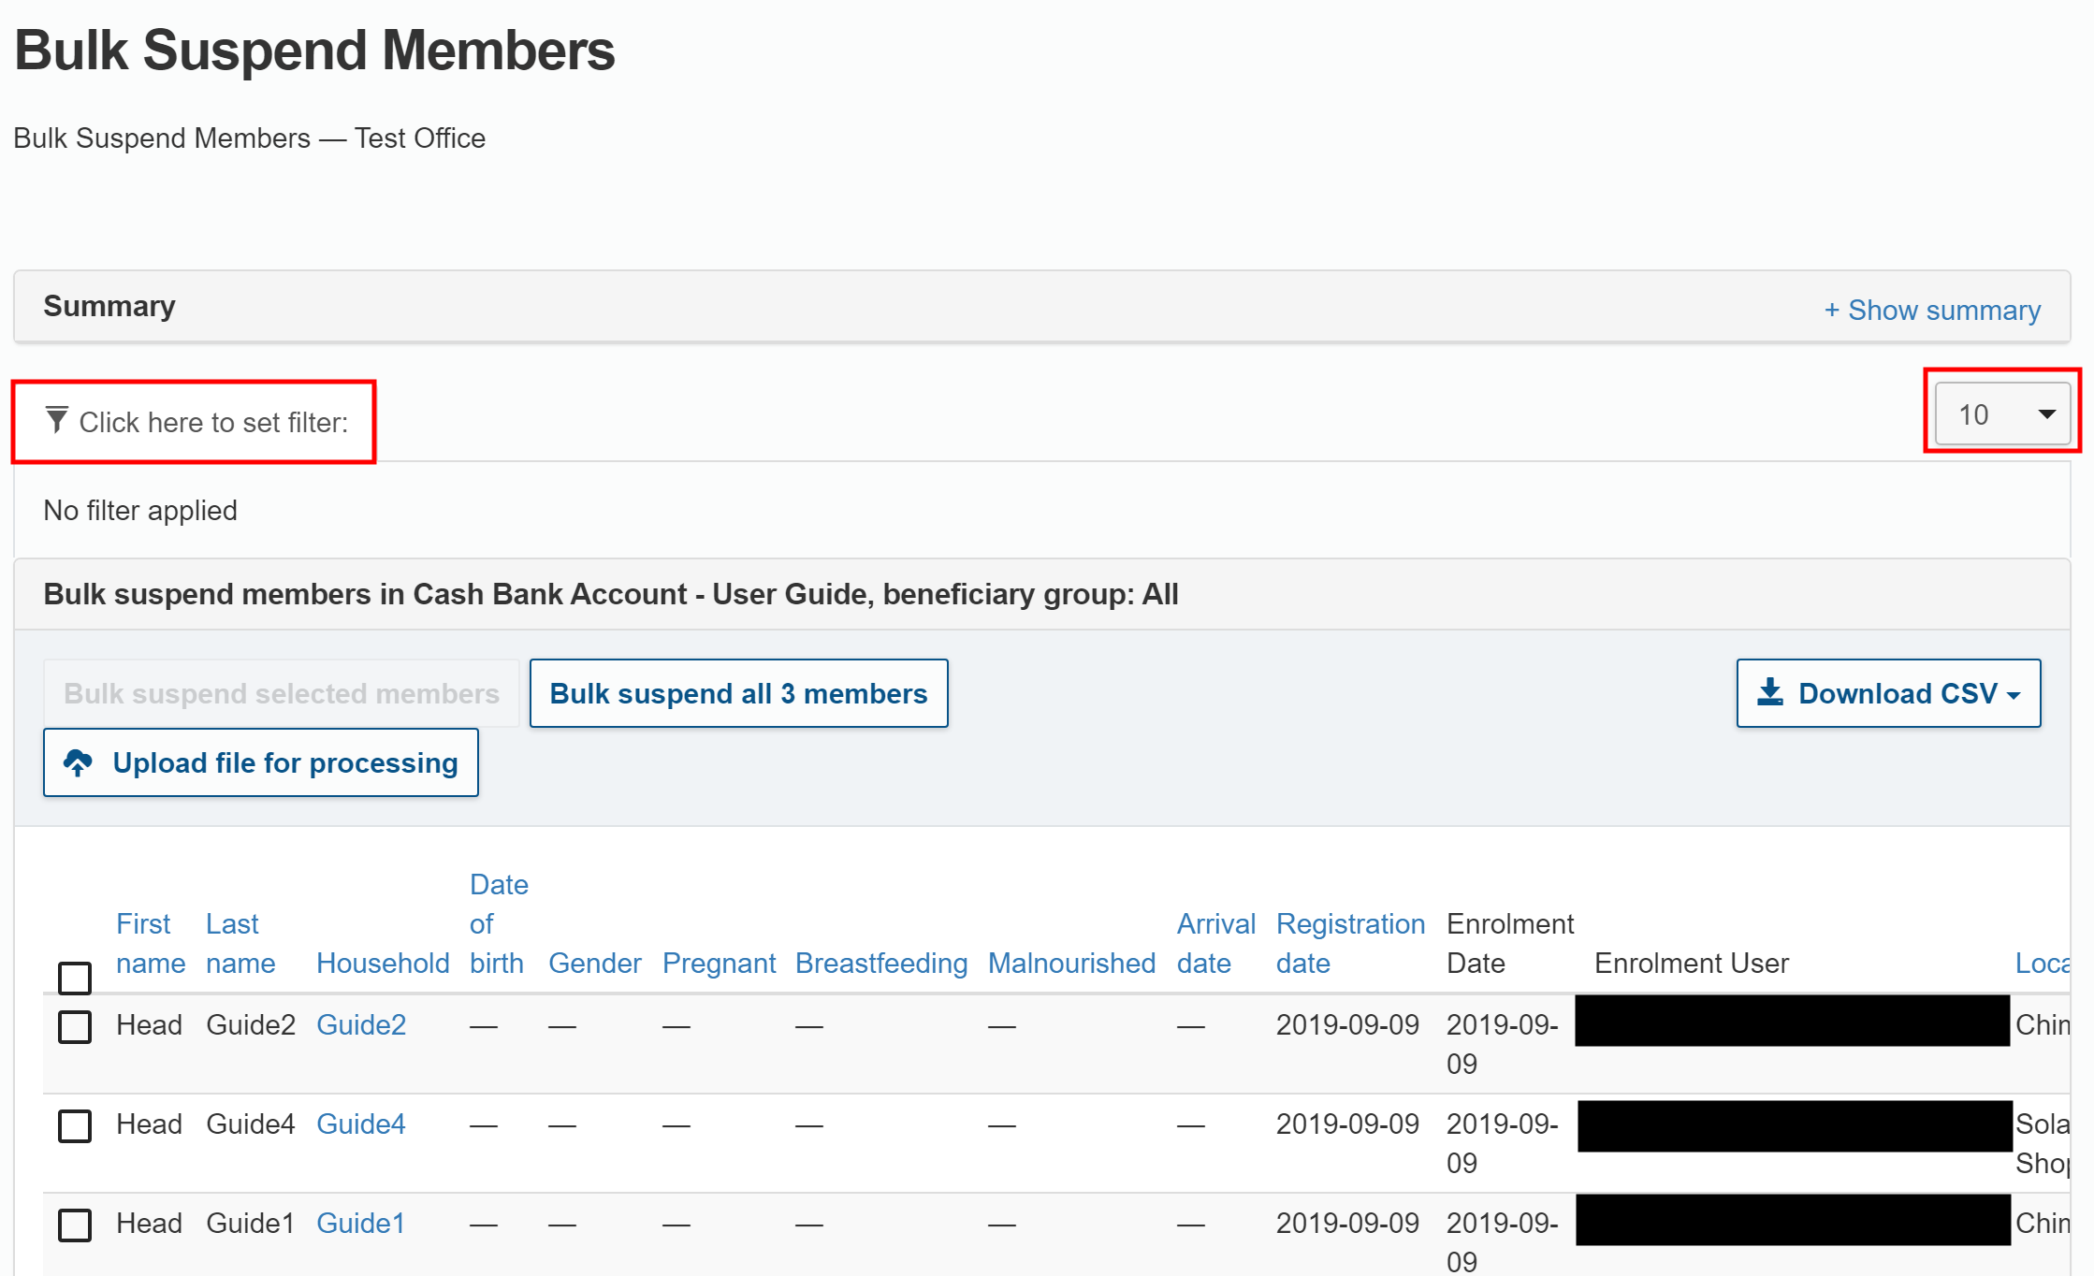Sort table by Registration date header
Screen dimensions: 2094x1276
click(x=1349, y=943)
